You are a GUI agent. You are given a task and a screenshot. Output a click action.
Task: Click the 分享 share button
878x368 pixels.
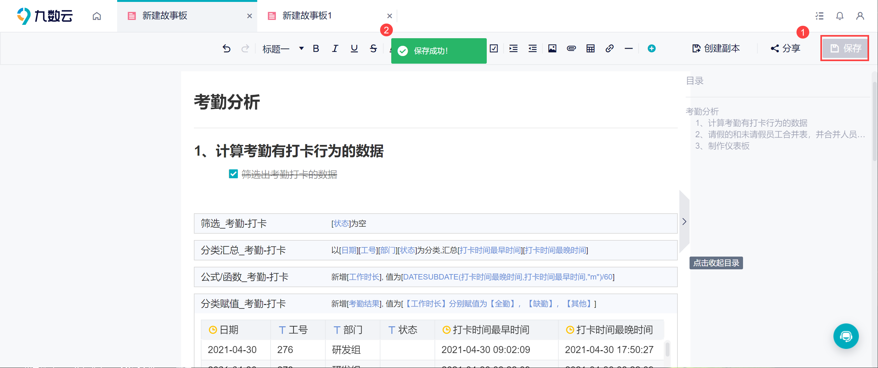tap(785, 48)
